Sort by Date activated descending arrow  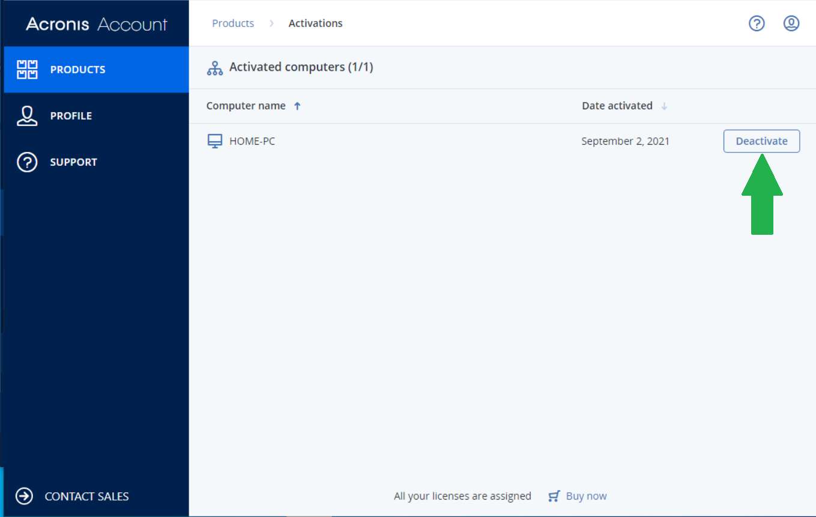(664, 106)
